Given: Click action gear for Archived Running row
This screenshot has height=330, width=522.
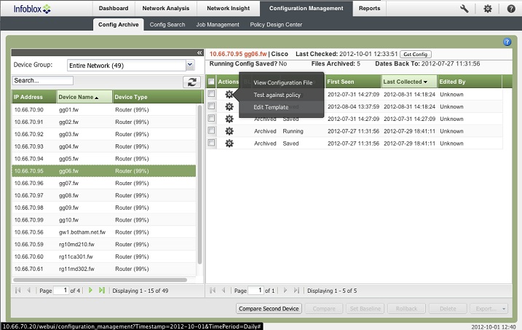Looking at the screenshot, I should coord(229,131).
